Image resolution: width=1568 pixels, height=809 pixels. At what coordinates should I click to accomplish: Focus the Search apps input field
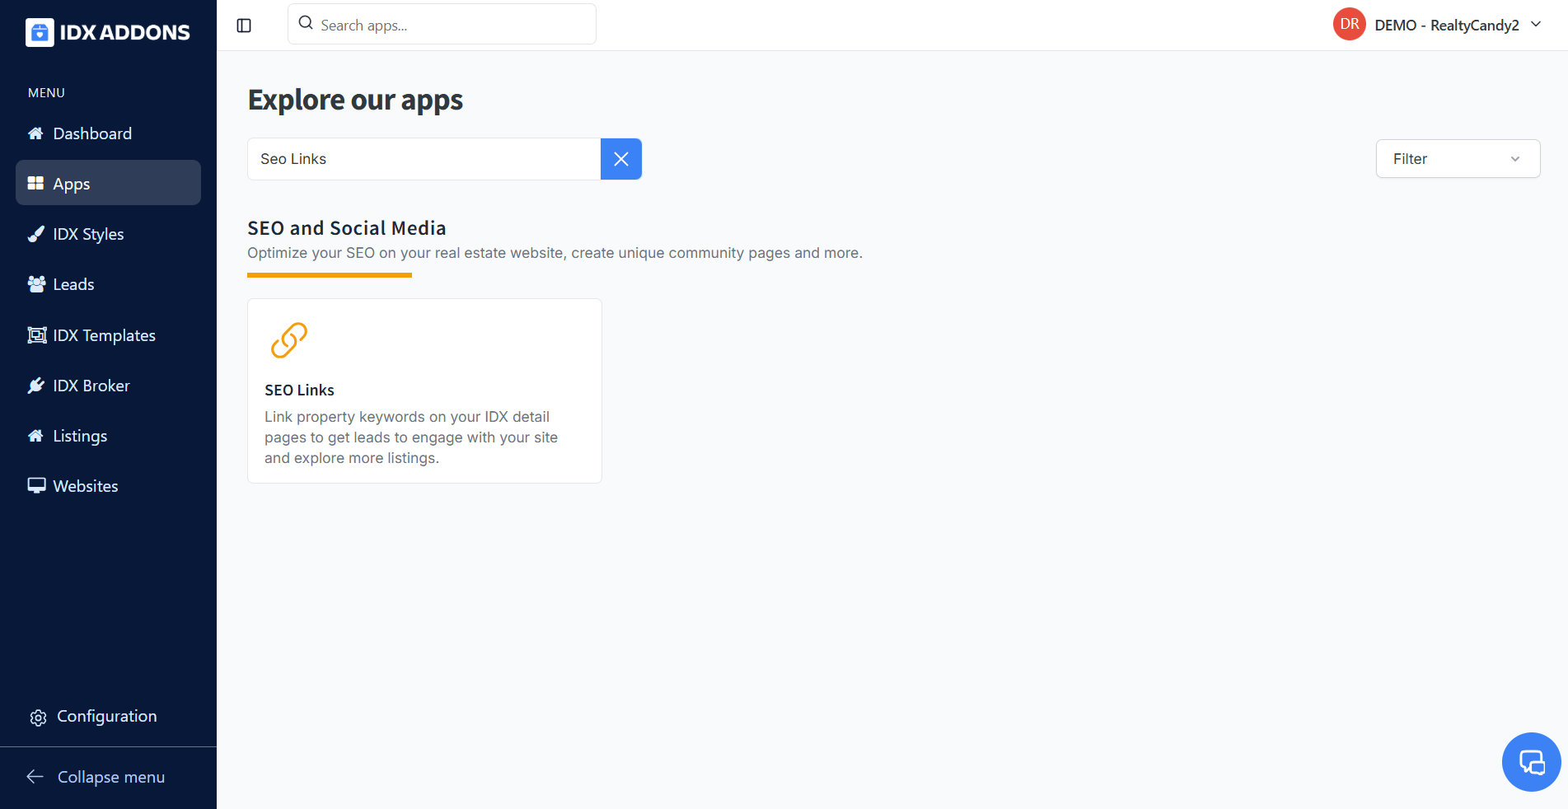tap(453, 26)
